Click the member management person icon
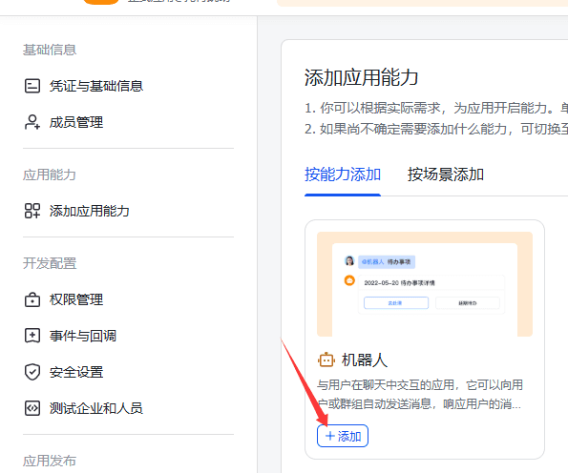The width and height of the screenshot is (568, 473). point(32,122)
